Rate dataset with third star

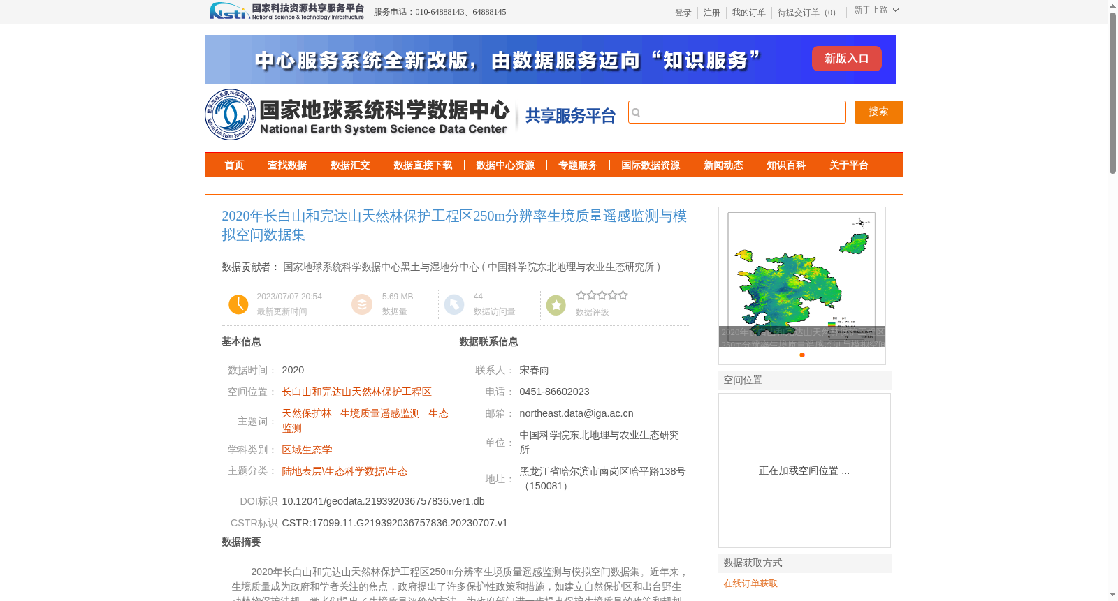[602, 295]
